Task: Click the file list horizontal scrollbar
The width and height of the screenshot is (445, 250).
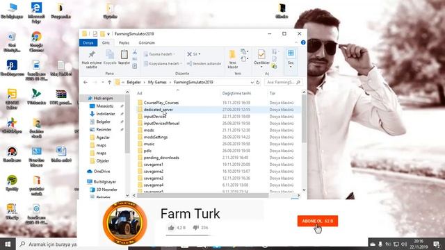Action: click(203, 195)
